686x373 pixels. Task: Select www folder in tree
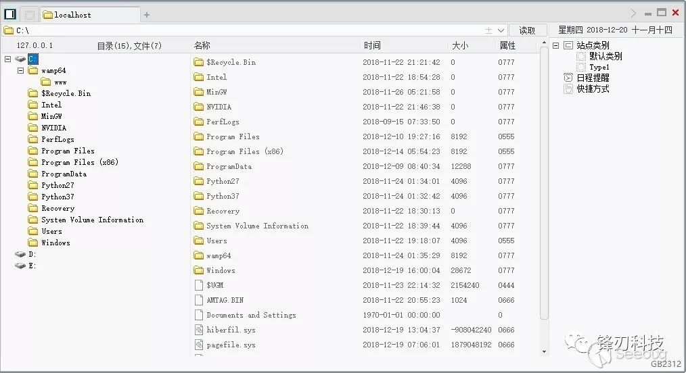coord(54,82)
